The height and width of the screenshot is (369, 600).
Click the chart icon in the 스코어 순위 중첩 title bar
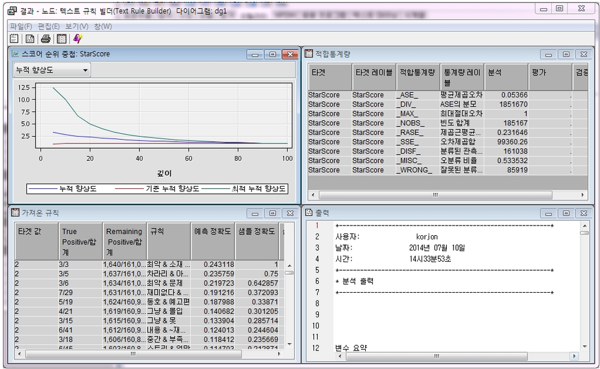[x=15, y=54]
